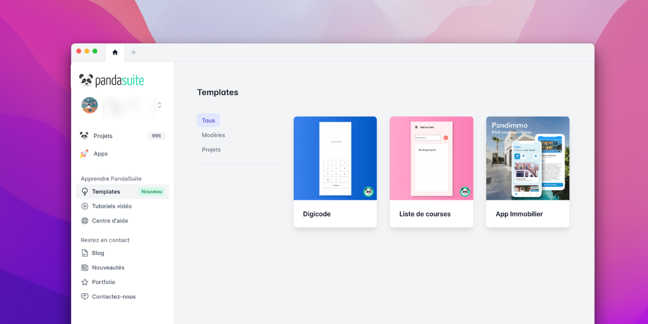Click the Nouveautés newspaper icon
The image size is (648, 324).
coord(85,267)
